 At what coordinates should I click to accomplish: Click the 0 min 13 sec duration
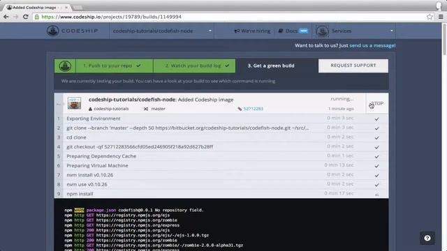tap(339, 165)
